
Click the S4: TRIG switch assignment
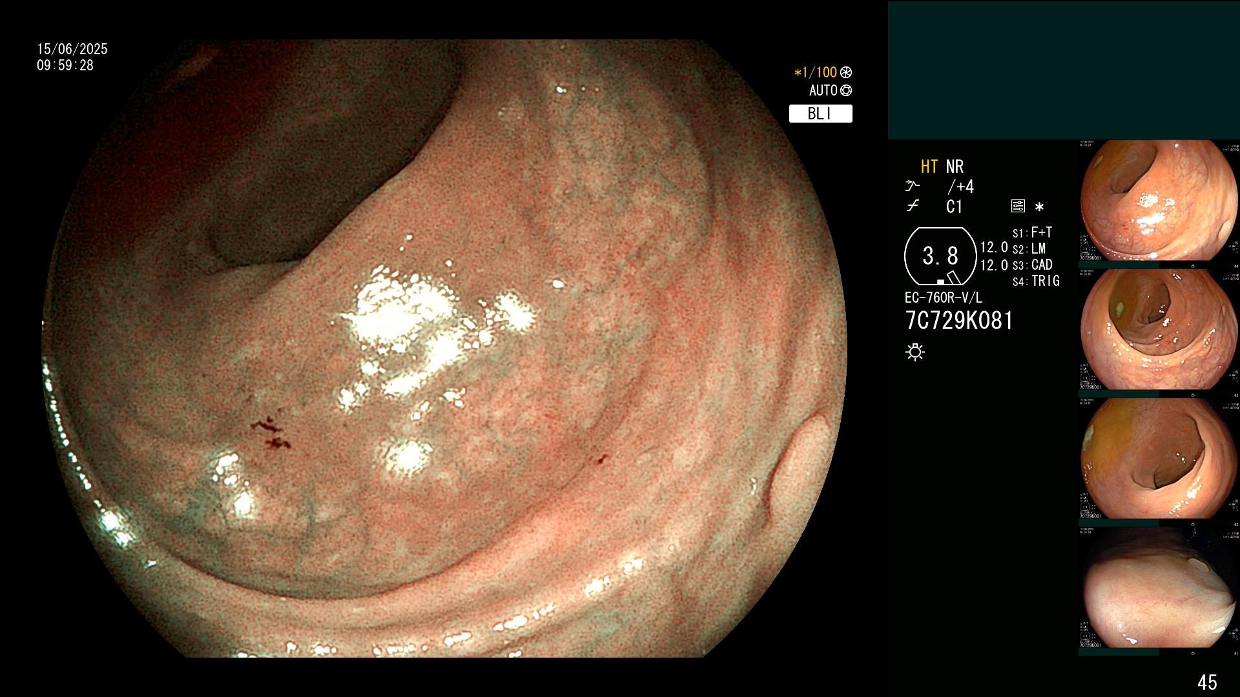click(1036, 281)
